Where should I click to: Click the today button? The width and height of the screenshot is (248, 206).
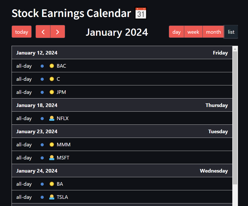(22, 32)
